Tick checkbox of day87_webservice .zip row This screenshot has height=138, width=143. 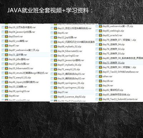pyautogui.click(x=3, y=50)
